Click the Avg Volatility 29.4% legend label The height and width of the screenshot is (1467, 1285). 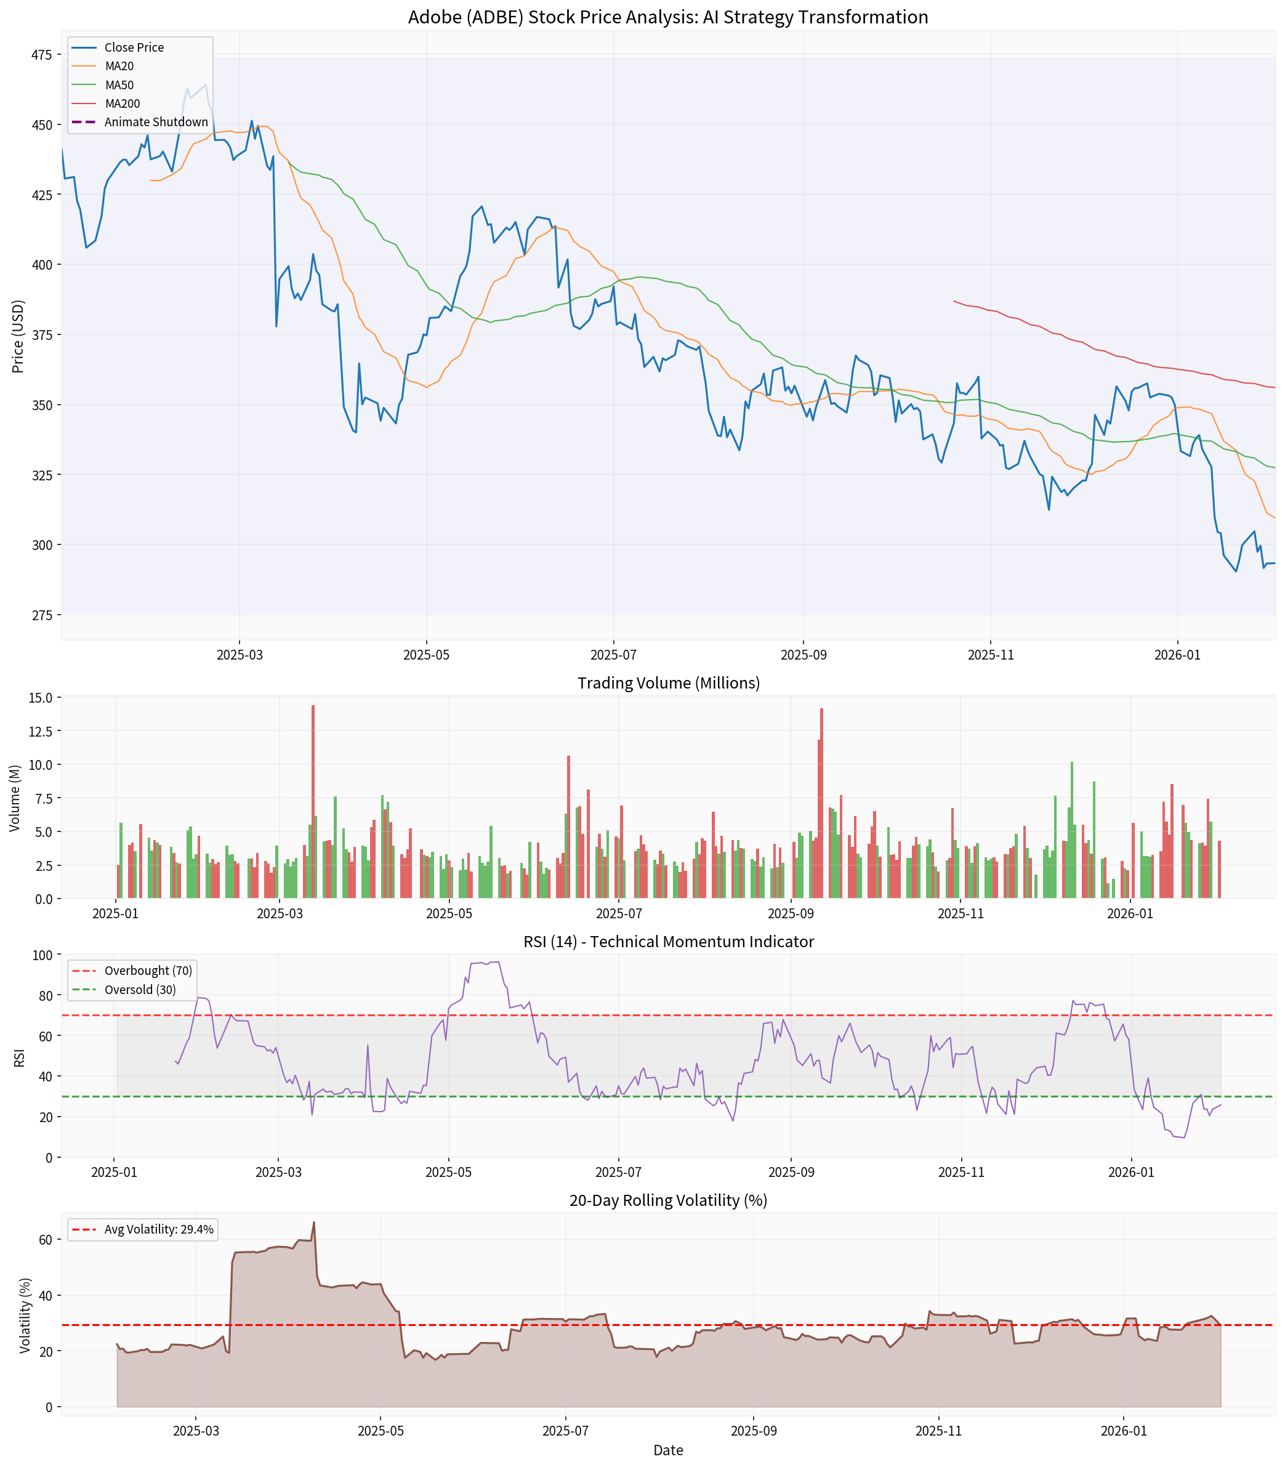point(158,1229)
